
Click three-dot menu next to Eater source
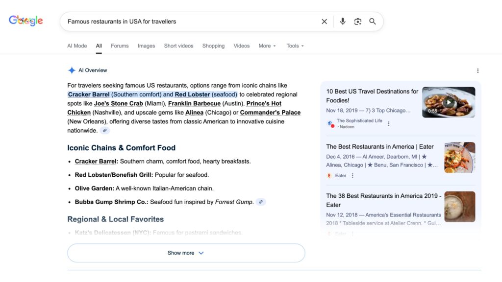point(352,176)
